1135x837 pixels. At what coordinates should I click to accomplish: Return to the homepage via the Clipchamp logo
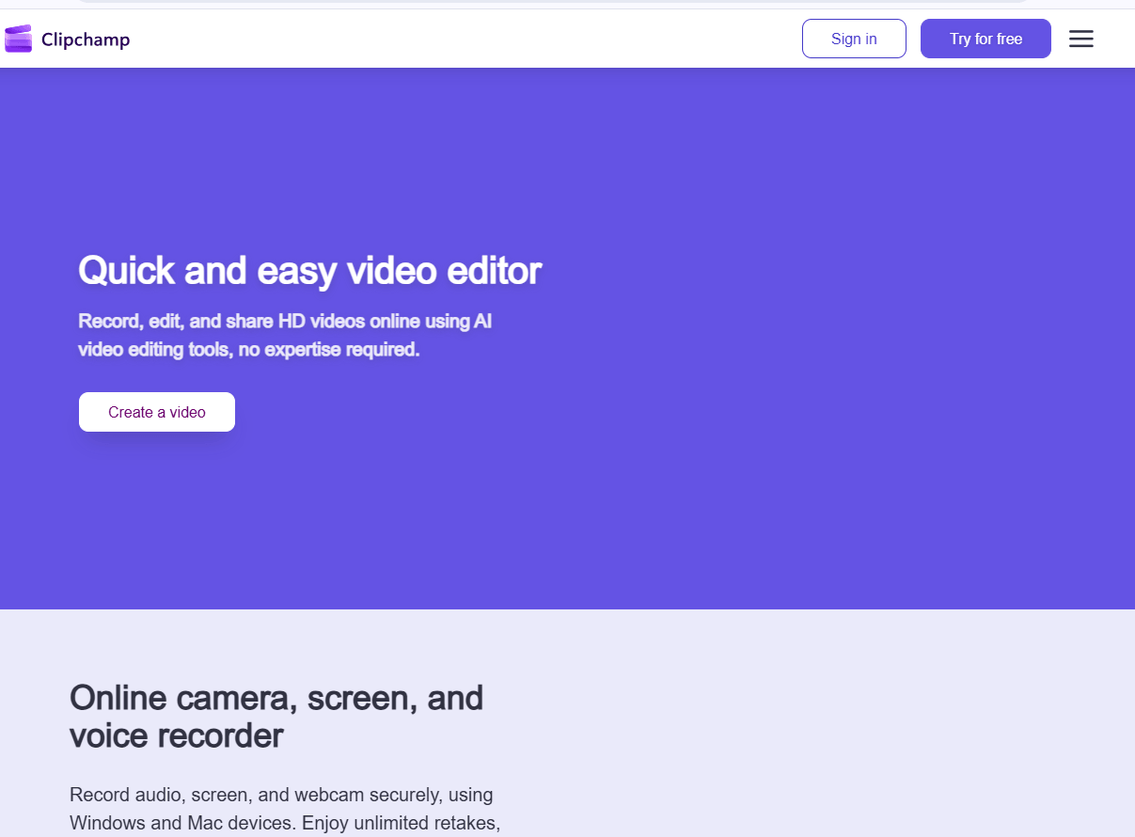click(66, 39)
